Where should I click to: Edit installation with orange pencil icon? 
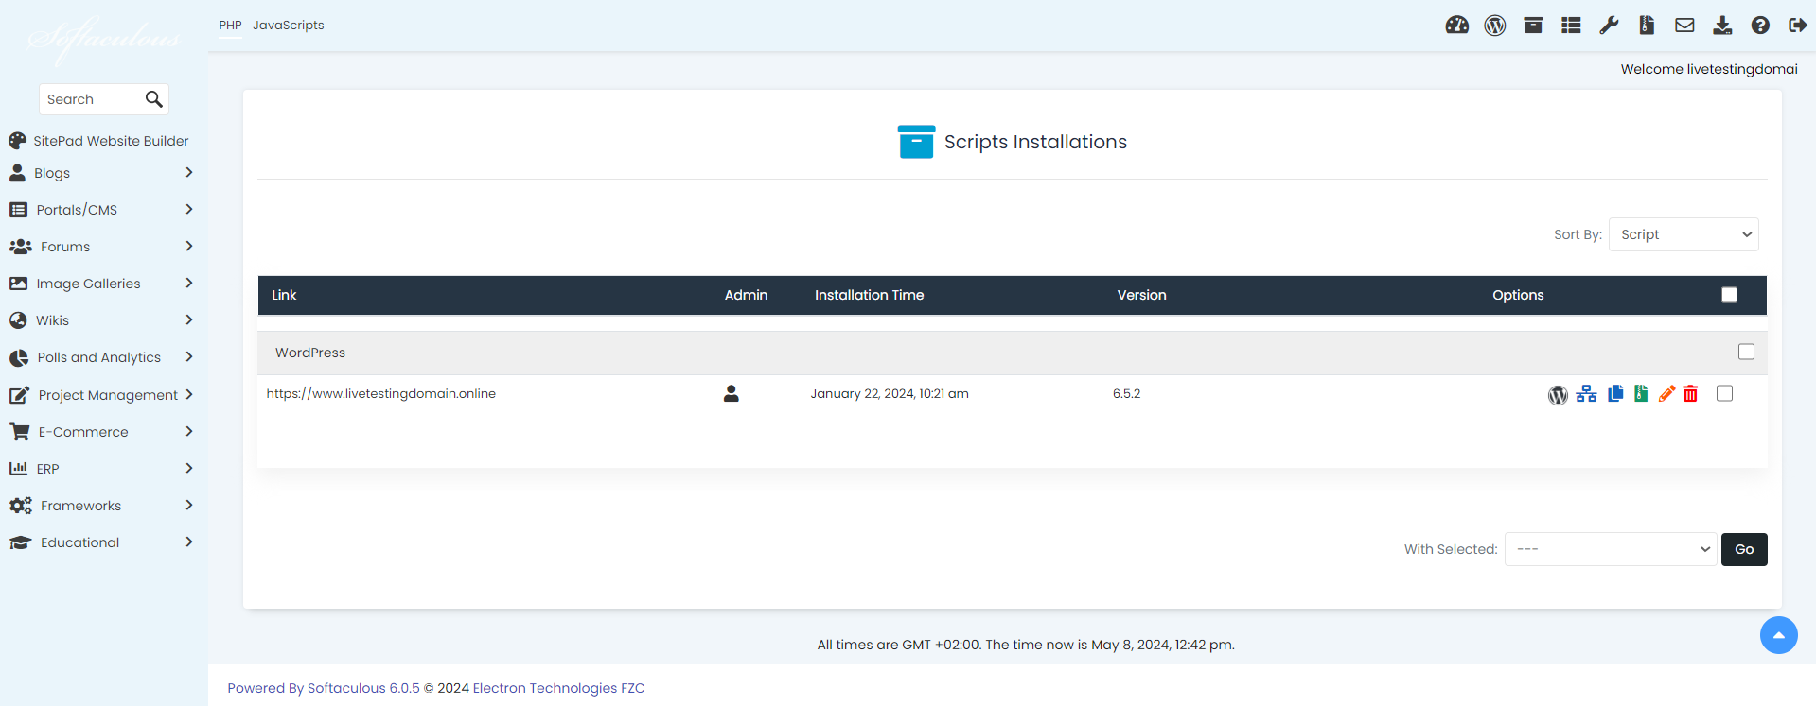tap(1666, 393)
